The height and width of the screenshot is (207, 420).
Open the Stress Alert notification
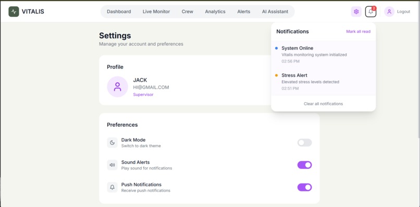tap(323, 82)
